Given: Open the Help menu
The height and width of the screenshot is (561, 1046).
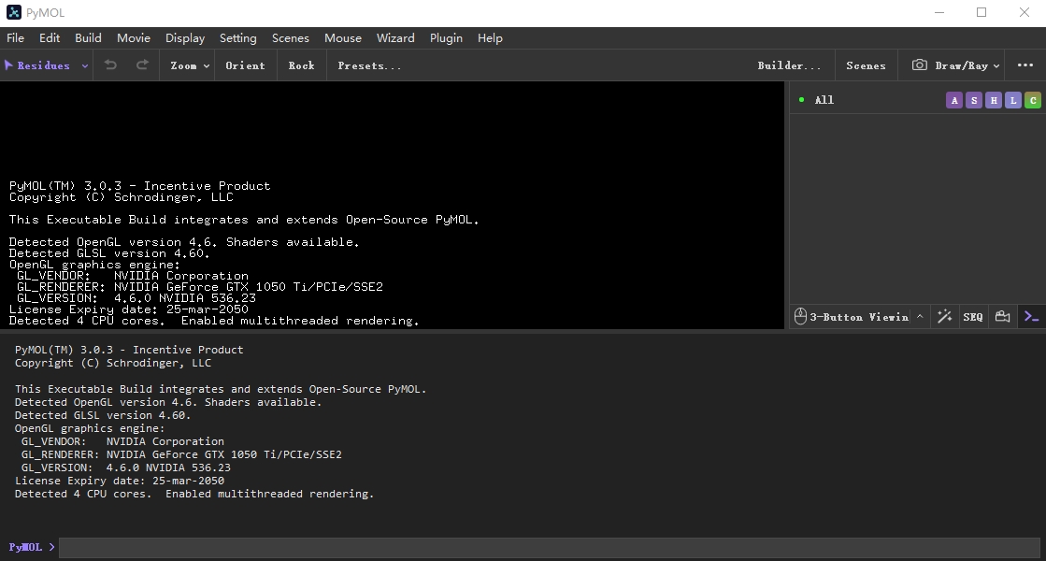Looking at the screenshot, I should click(490, 38).
